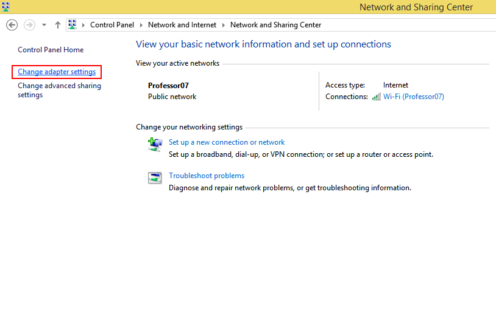The width and height of the screenshot is (496, 310).
Task: Click the Troubleshoot problems icon
Action: point(155,177)
